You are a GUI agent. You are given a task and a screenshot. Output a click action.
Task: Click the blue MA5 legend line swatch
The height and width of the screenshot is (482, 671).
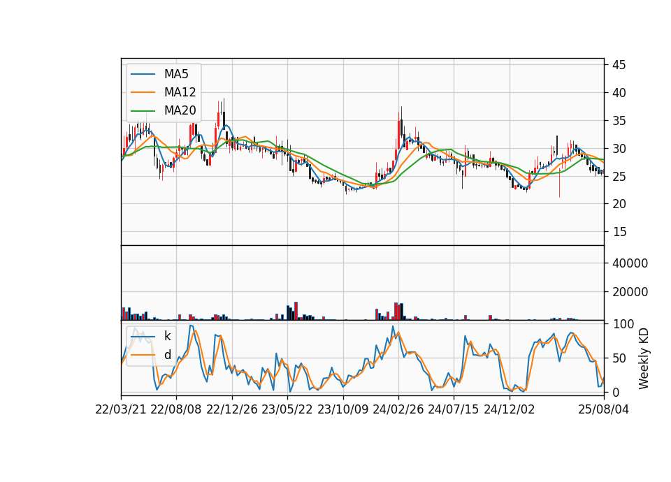click(x=143, y=75)
